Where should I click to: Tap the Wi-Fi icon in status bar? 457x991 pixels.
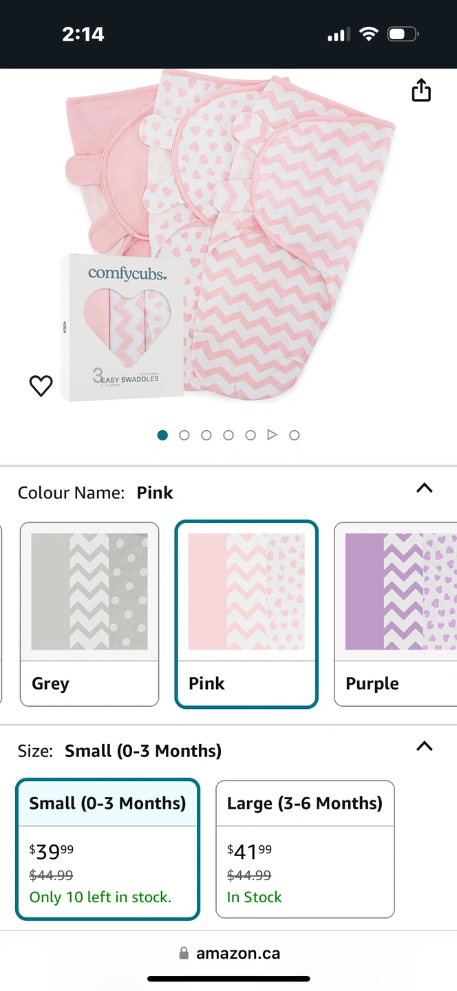[x=369, y=34]
